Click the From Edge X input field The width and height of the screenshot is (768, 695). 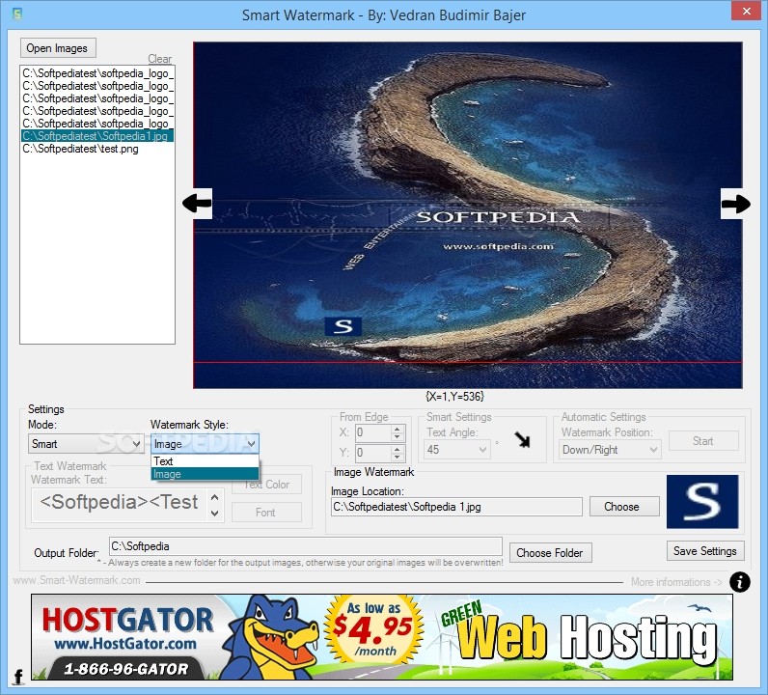coord(373,432)
